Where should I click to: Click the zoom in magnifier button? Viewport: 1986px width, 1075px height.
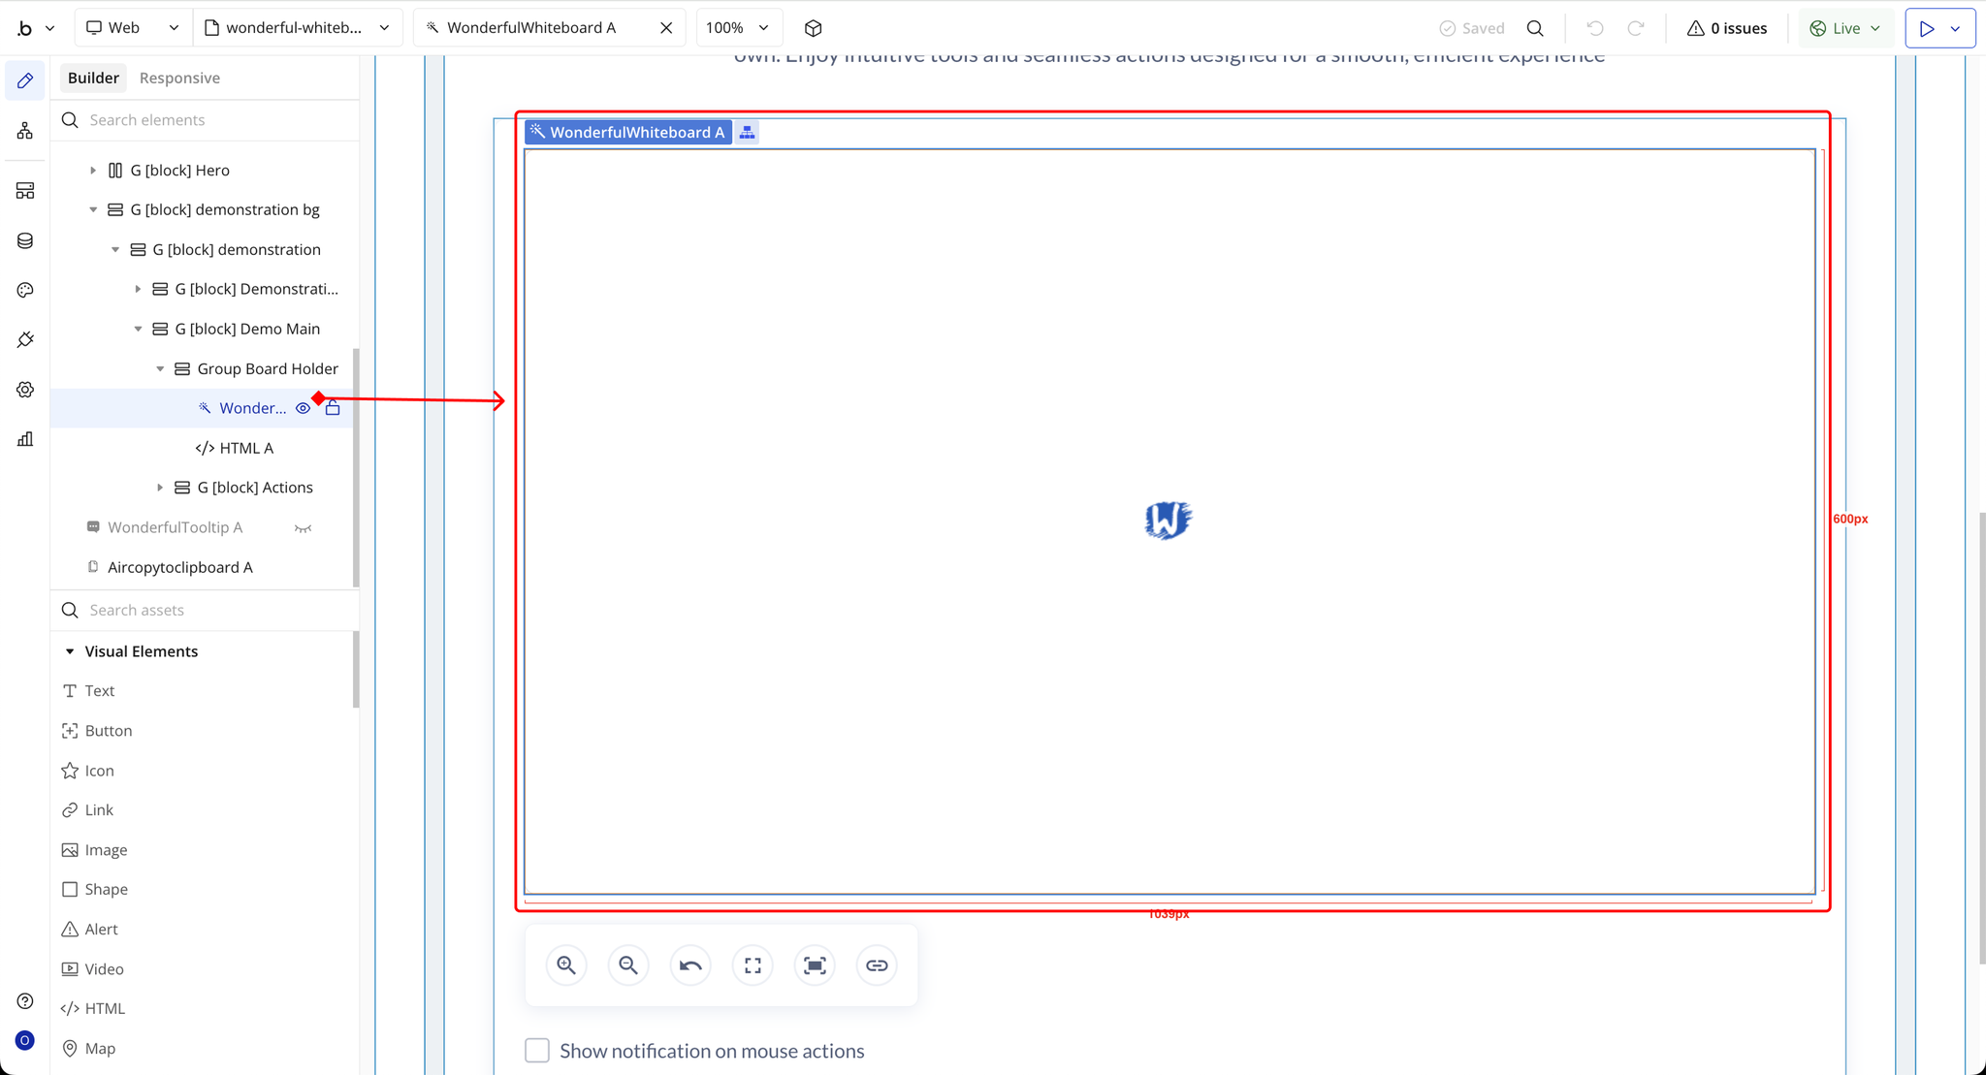pyautogui.click(x=566, y=965)
